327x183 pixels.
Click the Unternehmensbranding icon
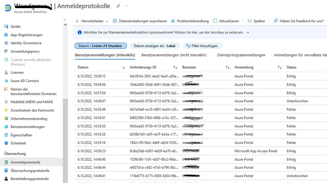click(x=6, y=119)
